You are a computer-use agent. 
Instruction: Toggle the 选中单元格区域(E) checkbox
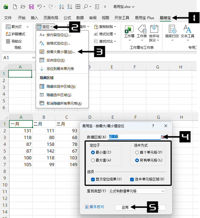(132, 179)
